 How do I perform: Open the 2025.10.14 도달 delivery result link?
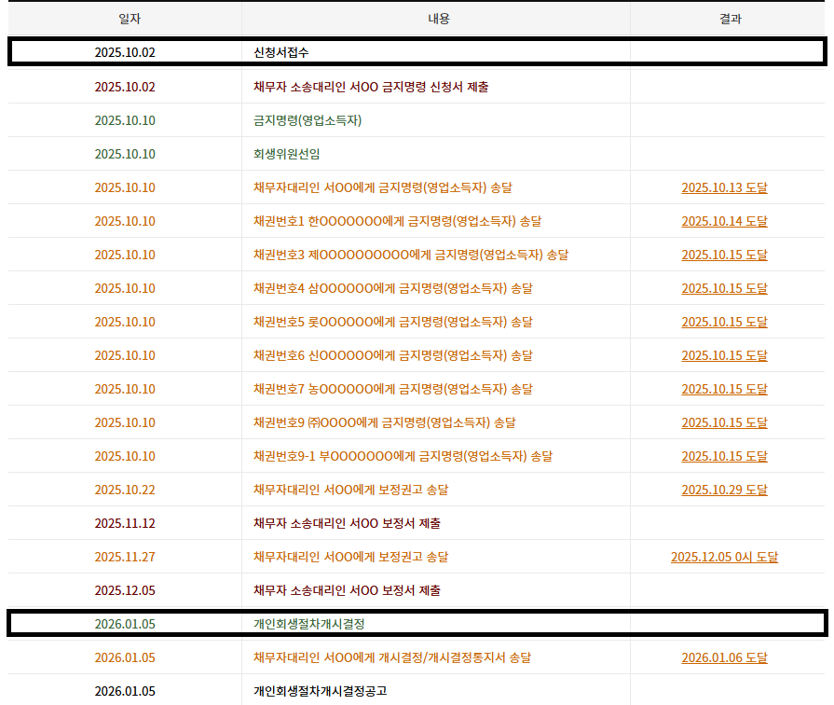pyautogui.click(x=724, y=221)
